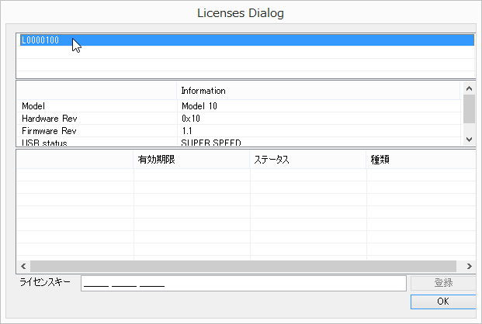Select the Model row label

coord(34,105)
